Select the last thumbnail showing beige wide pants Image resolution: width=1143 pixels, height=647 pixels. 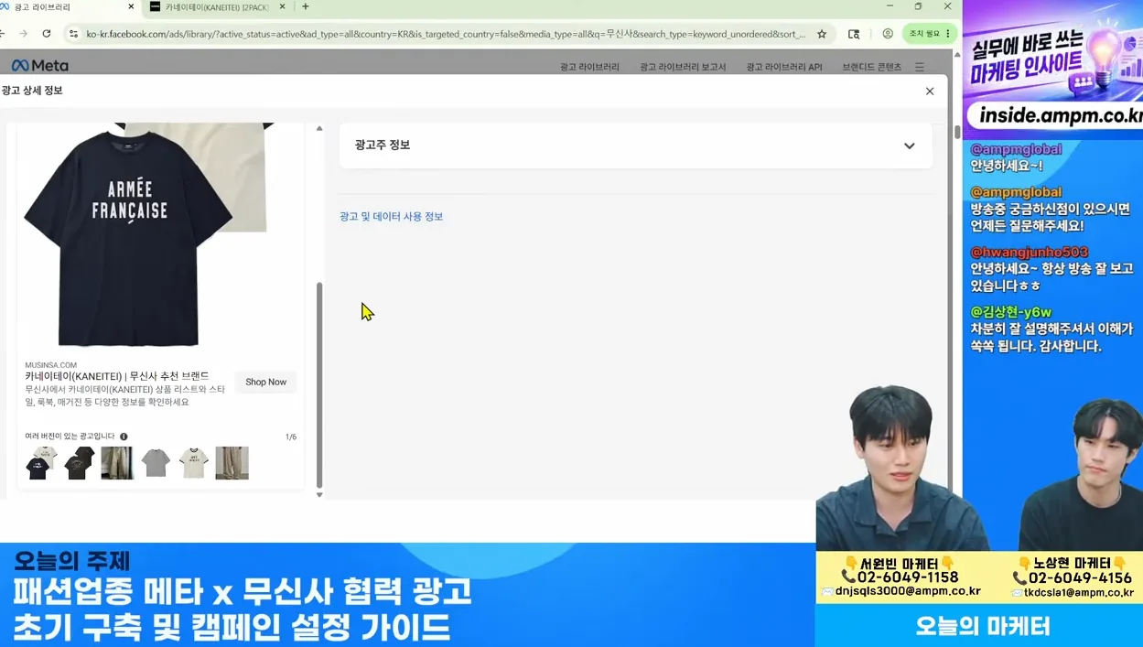232,463
